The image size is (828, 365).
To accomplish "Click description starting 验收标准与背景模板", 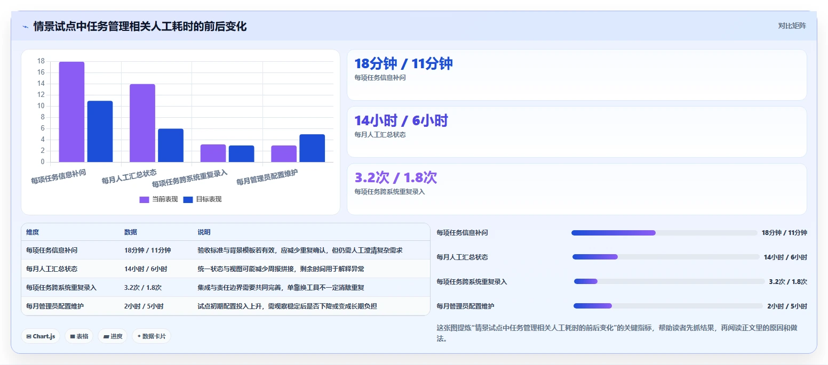I will click(x=300, y=250).
